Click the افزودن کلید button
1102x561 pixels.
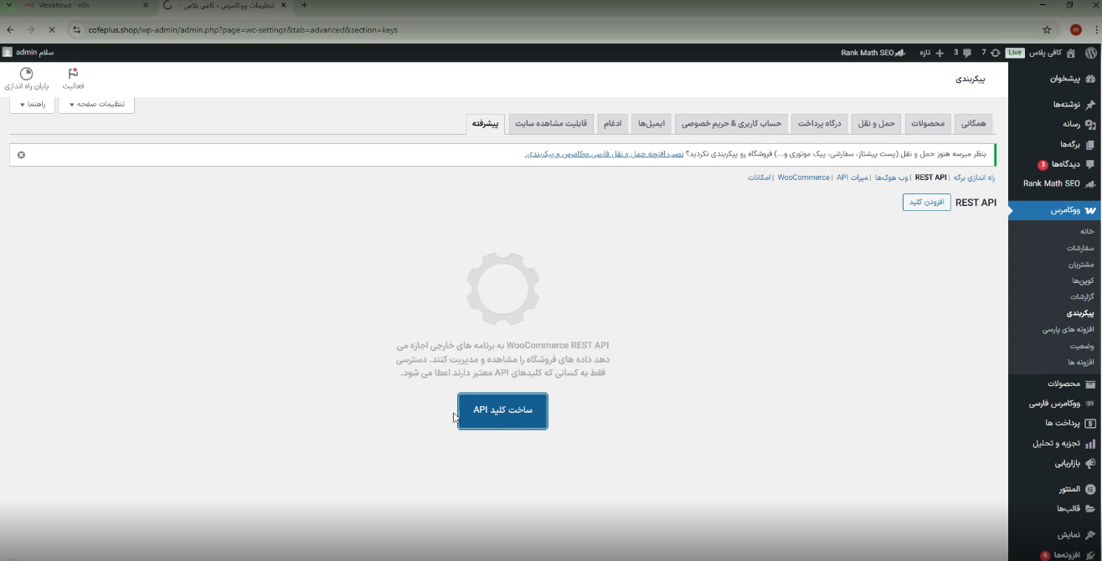click(x=926, y=202)
